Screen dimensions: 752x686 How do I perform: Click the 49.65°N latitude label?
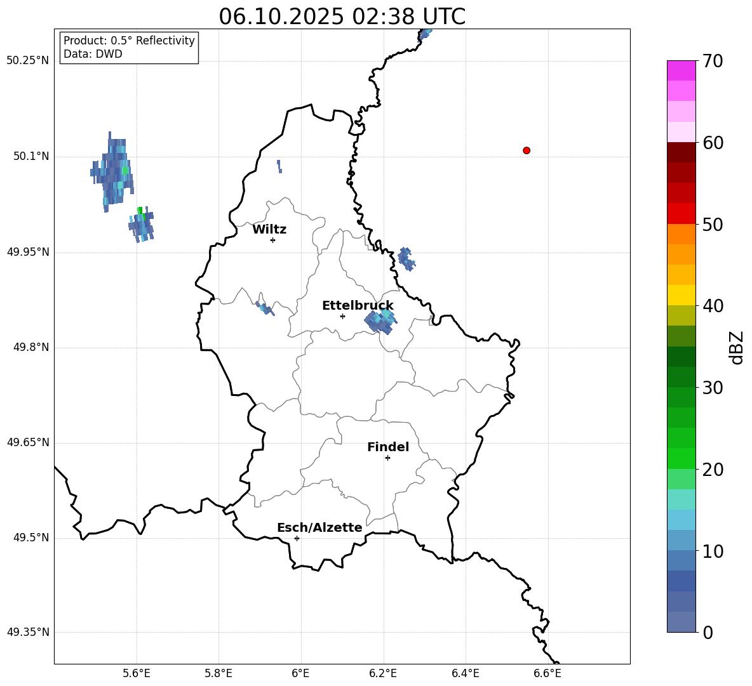(x=28, y=442)
